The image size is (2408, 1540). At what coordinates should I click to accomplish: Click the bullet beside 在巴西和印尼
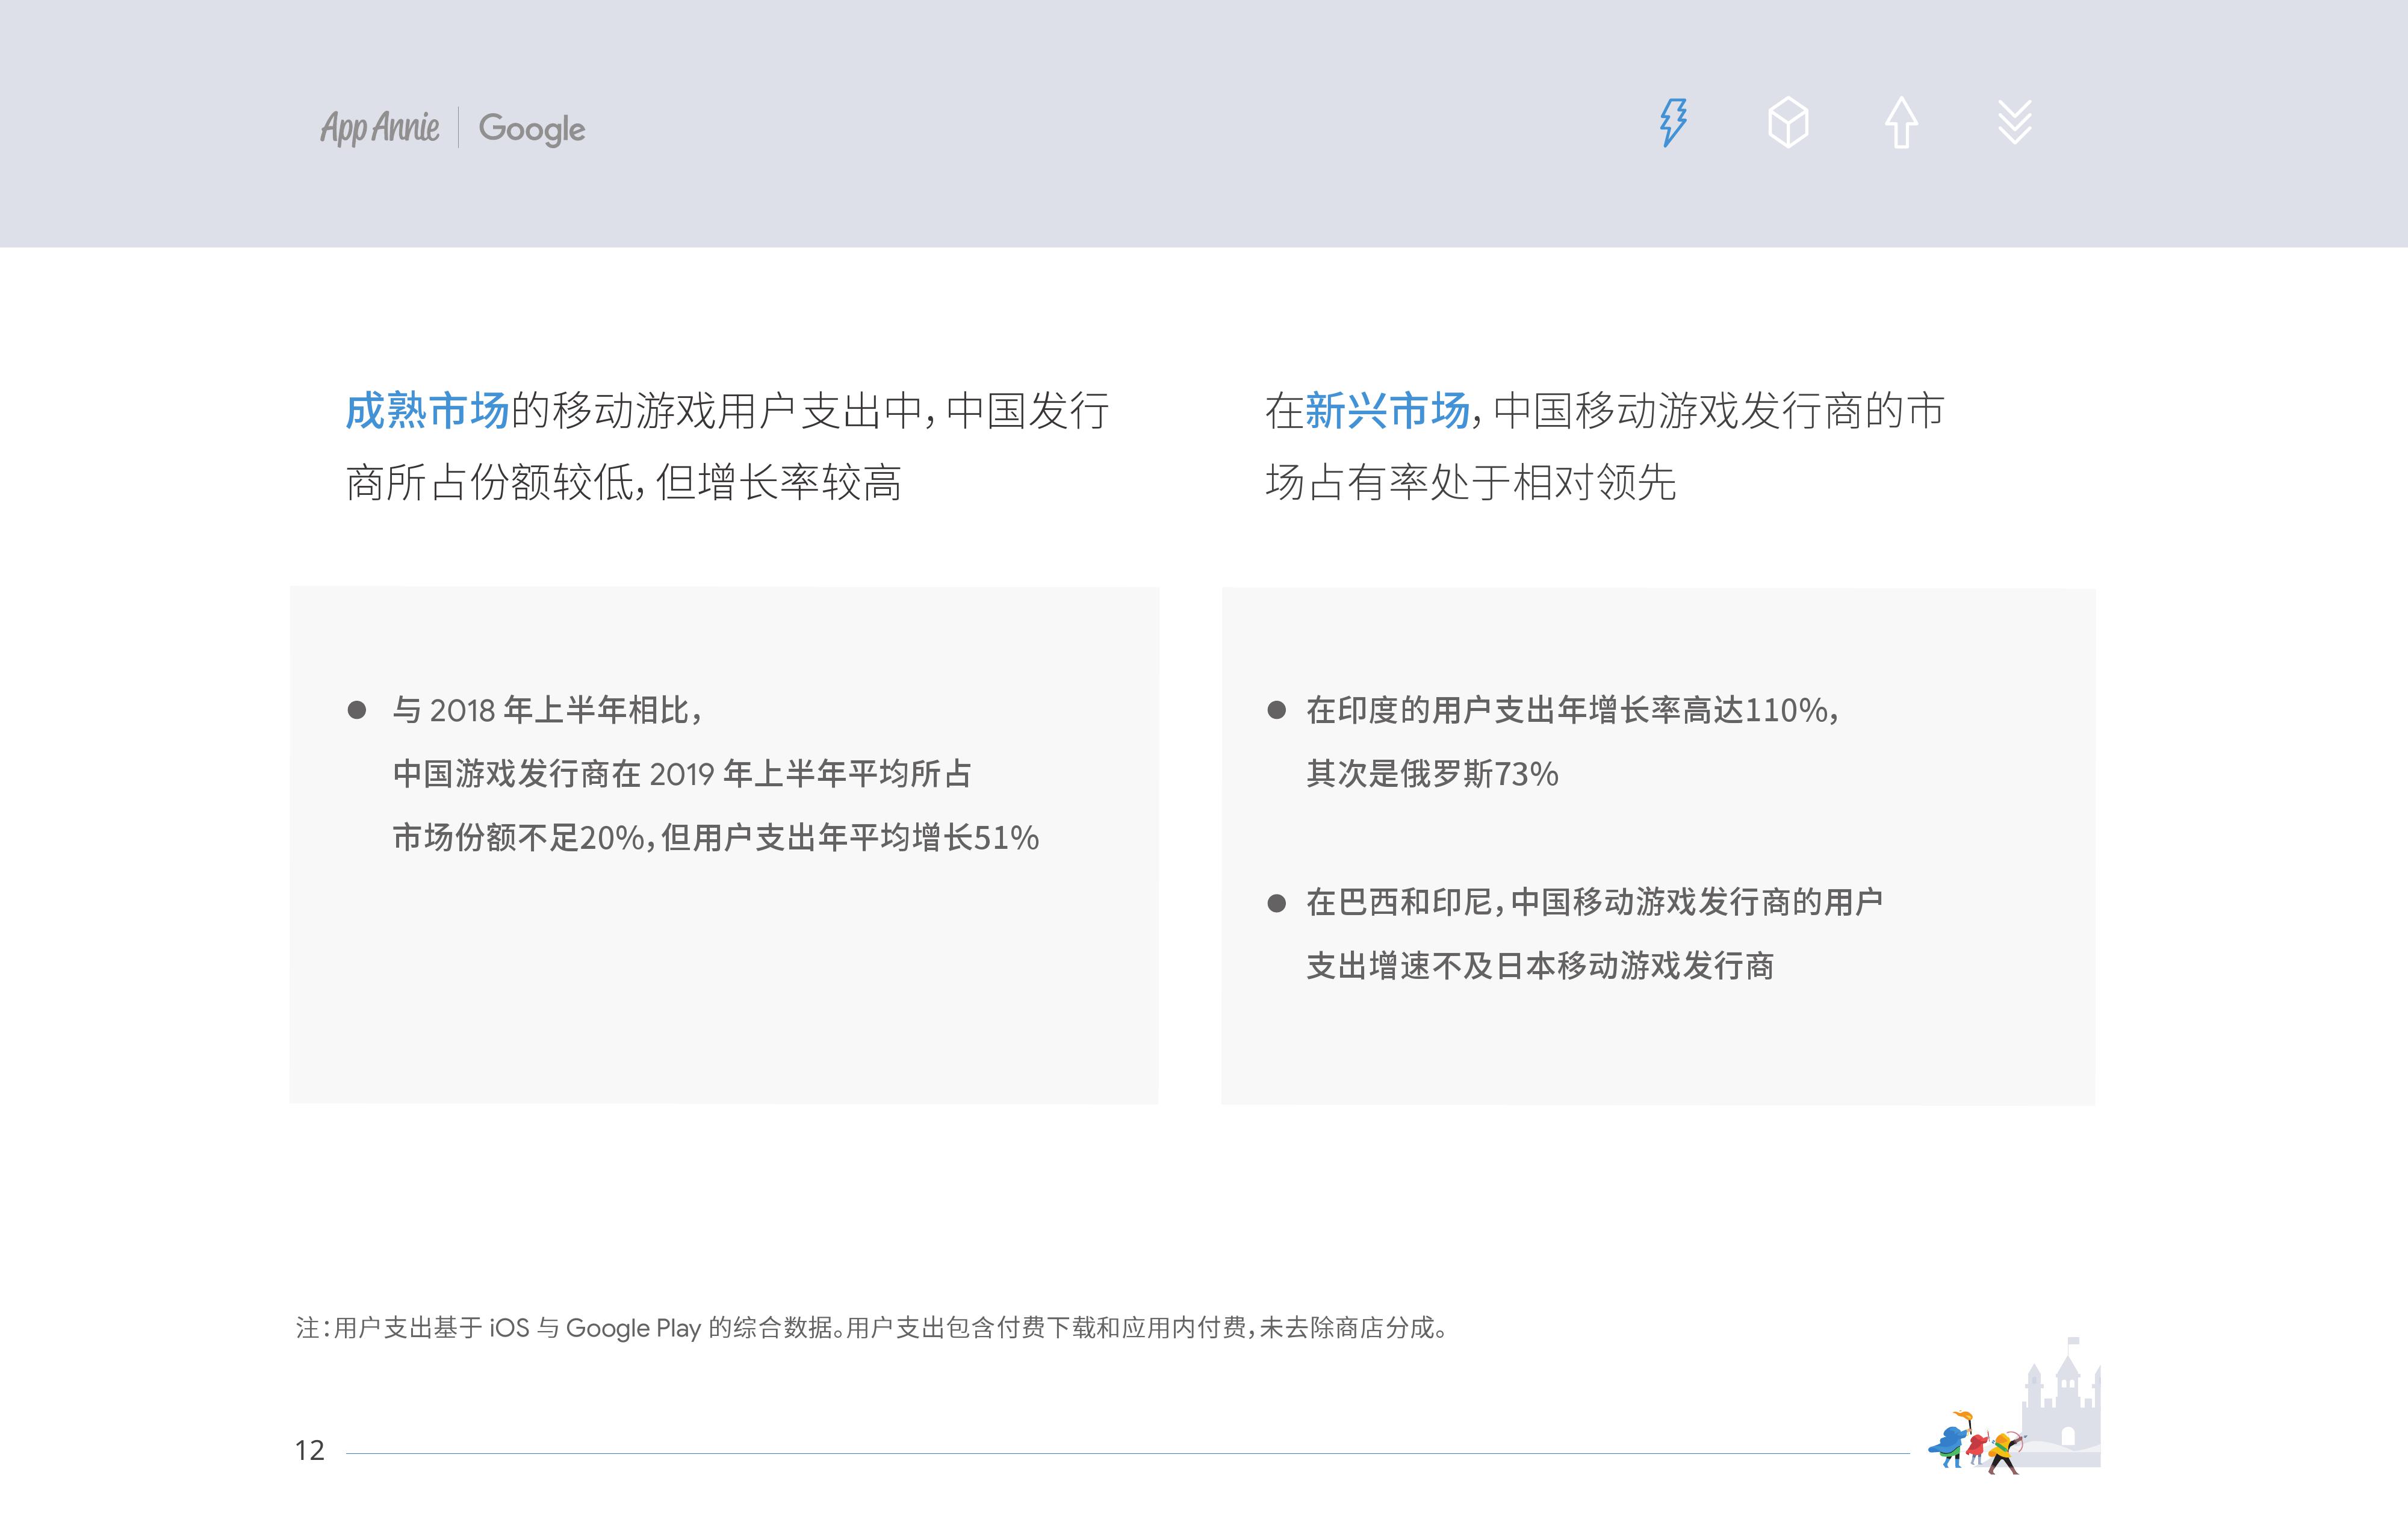click(x=1276, y=903)
